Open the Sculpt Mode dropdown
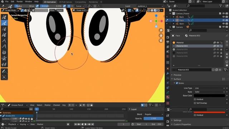 pyautogui.click(x=10, y=10)
